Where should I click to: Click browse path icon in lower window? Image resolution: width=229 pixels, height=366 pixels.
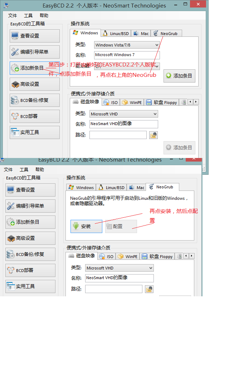click(149, 289)
